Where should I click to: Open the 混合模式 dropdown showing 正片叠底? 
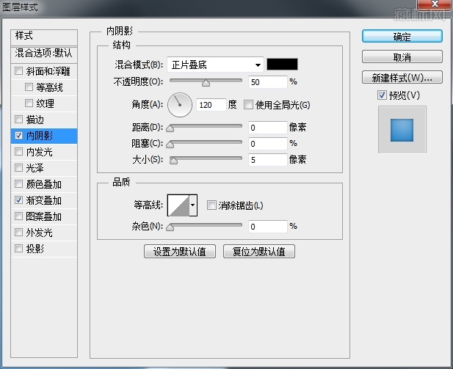(216, 65)
